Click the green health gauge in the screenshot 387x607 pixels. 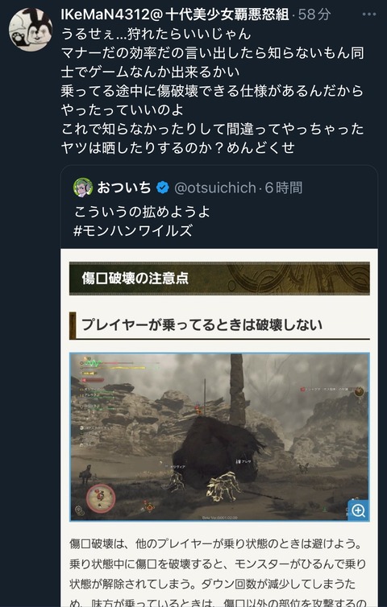tap(94, 363)
